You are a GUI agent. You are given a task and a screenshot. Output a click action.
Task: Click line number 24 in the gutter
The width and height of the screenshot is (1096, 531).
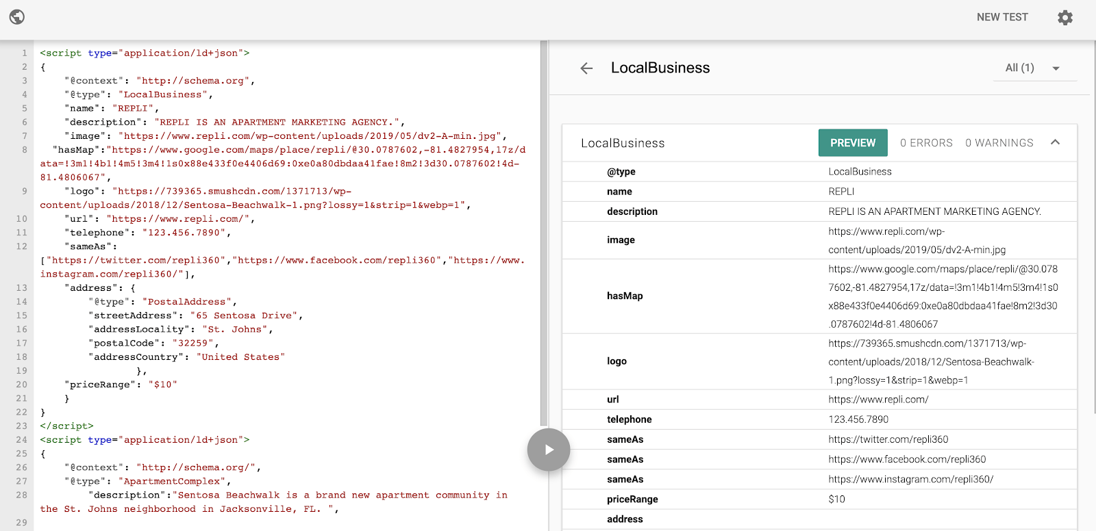(x=22, y=440)
